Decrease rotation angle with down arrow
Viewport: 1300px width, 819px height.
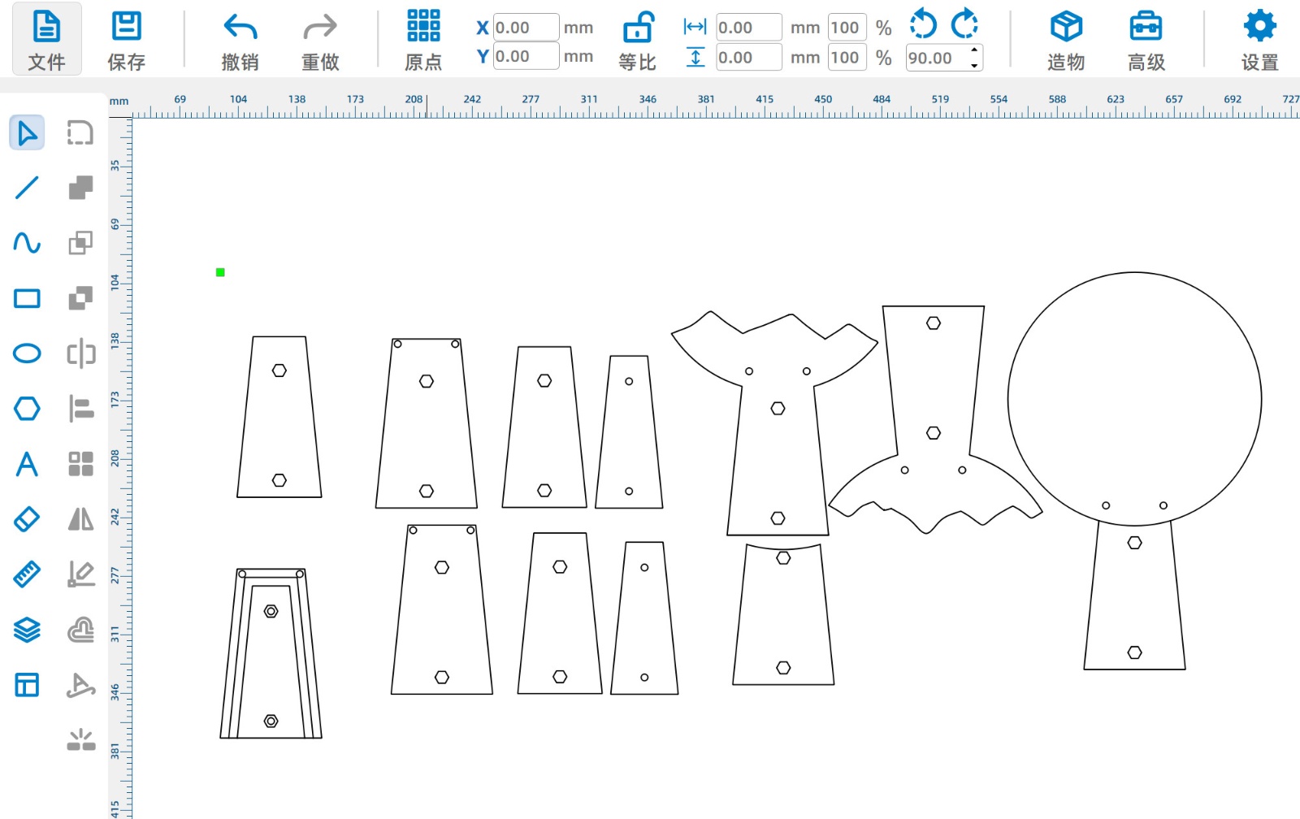[x=973, y=65]
